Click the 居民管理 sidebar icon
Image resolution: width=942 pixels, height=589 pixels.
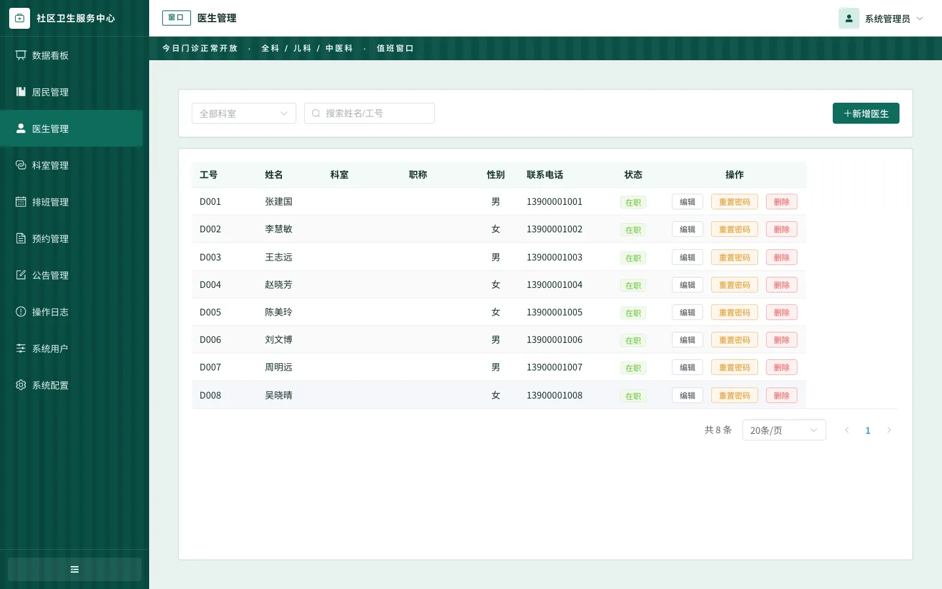[21, 92]
